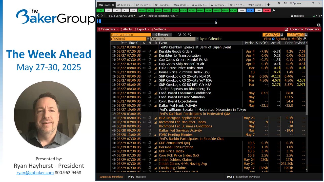Image resolution: width=324 pixels, height=182 pixels.
Task: Open the Export menu
Action: [141, 29]
